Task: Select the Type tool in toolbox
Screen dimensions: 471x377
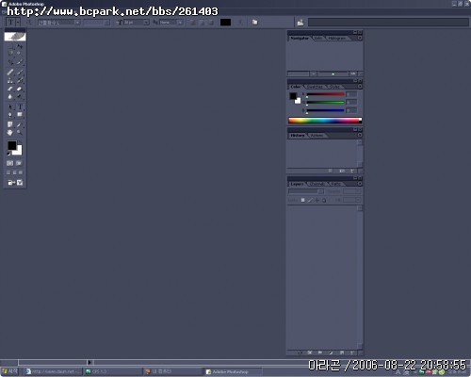Action: [x=20, y=107]
